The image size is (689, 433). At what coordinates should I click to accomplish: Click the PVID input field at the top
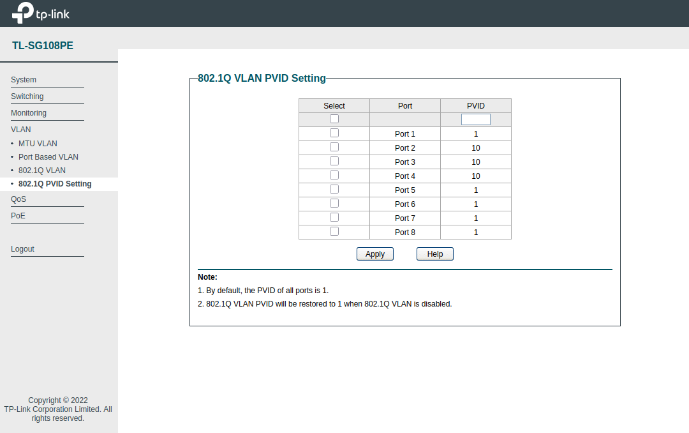pos(475,119)
